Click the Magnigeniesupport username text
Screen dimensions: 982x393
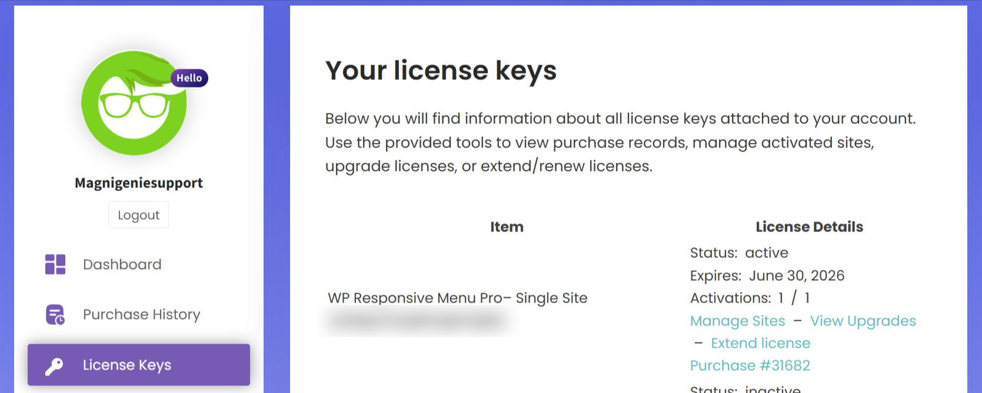coord(138,183)
